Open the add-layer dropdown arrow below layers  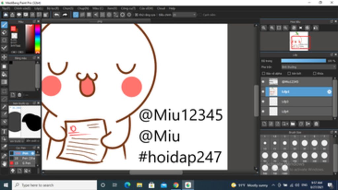285,124
